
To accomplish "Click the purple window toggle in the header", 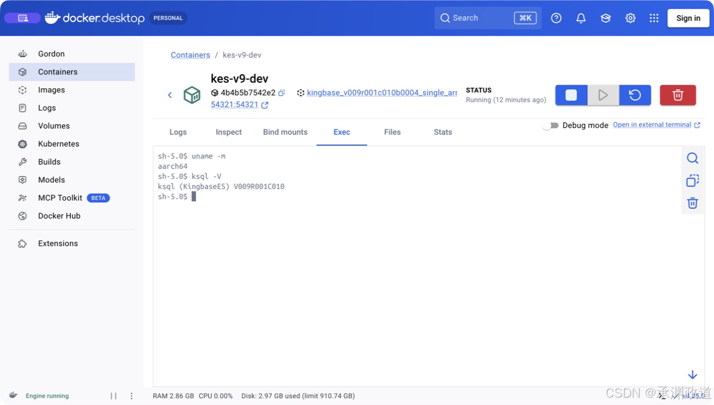I will (22, 18).
